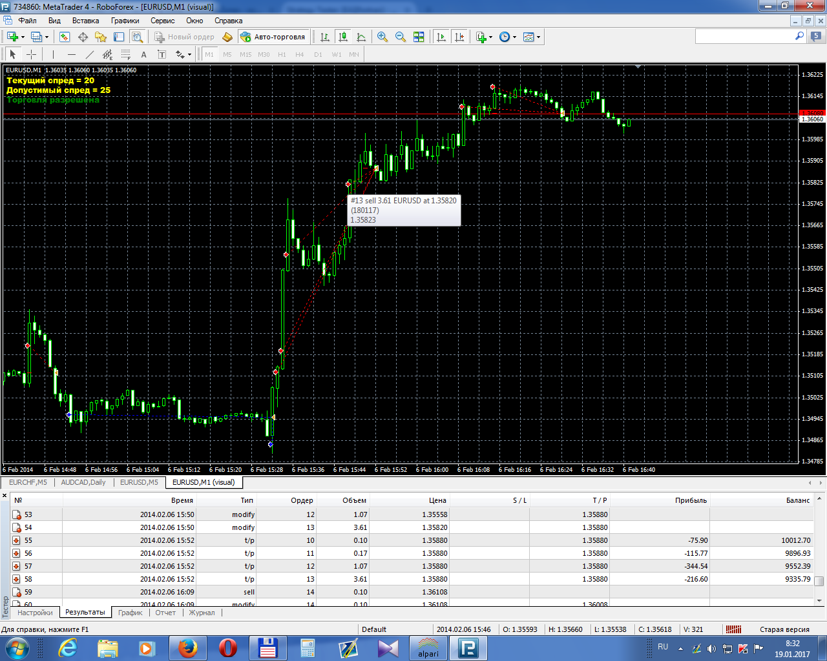Switch to EURUSD,M5 chart tab

pos(139,482)
